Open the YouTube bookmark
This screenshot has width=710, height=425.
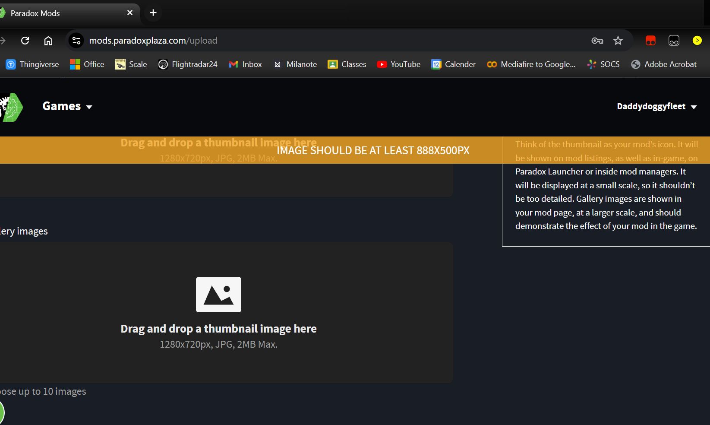point(398,64)
